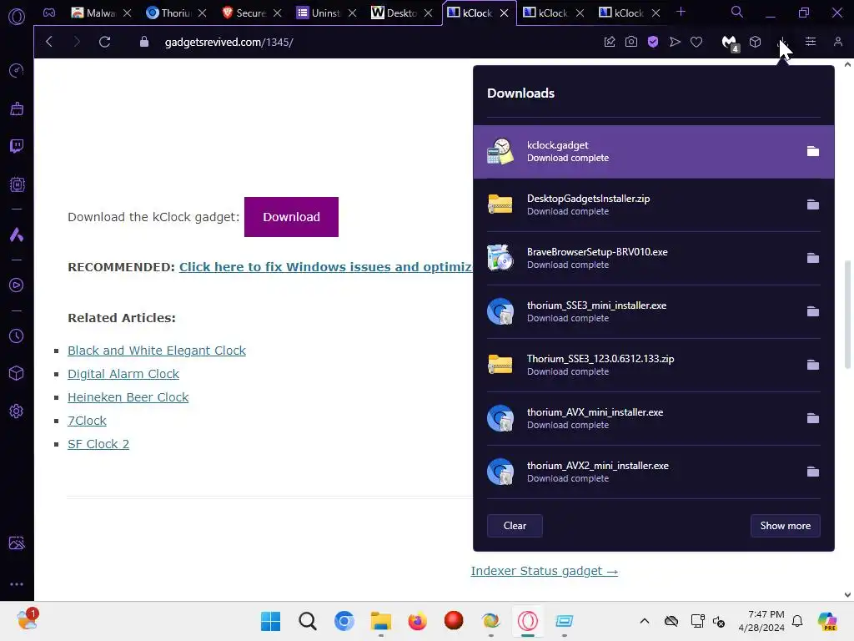
Task: Open Easy Setup sliders icon
Action: 811,42
